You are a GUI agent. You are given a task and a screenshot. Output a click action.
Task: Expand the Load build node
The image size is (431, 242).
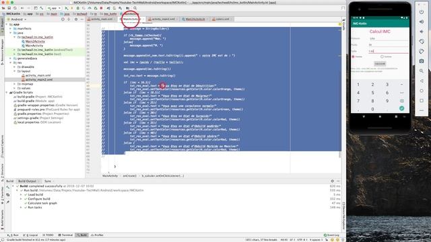pyautogui.click(x=21, y=194)
